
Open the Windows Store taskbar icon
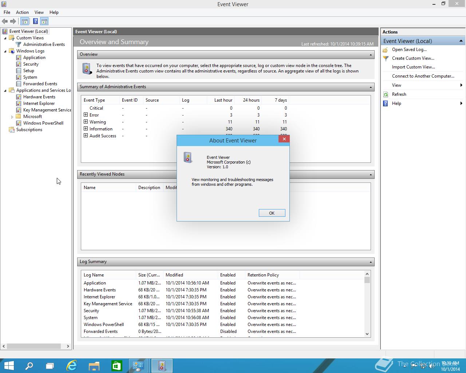click(116, 365)
